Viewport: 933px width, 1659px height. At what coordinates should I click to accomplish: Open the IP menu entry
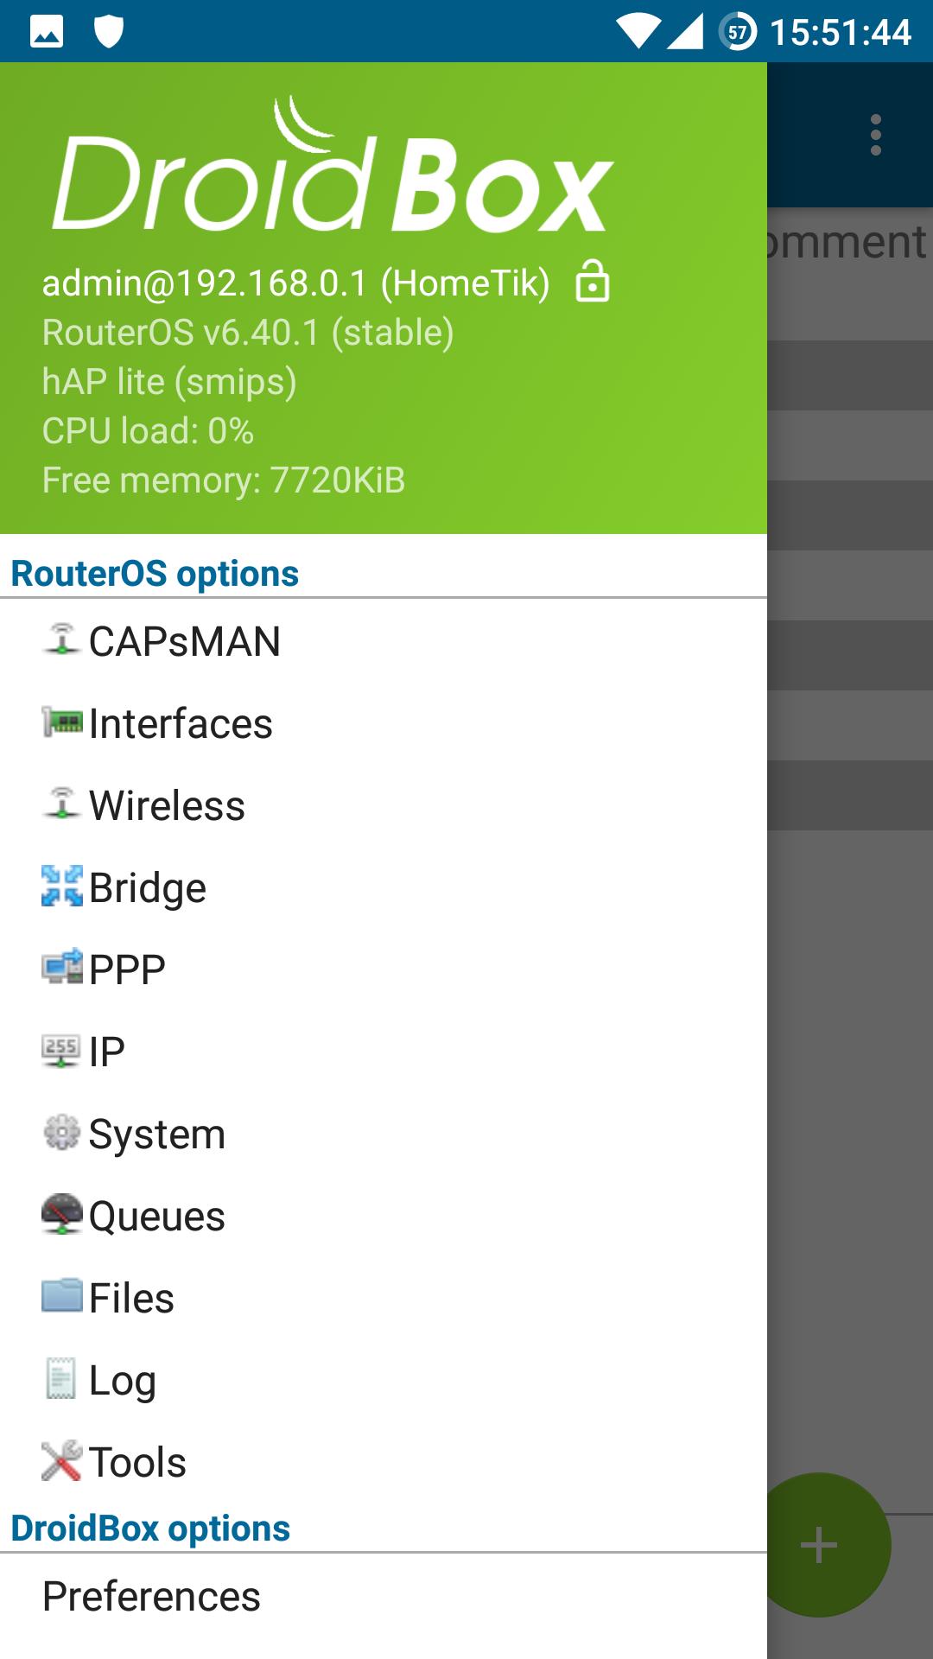107,1052
